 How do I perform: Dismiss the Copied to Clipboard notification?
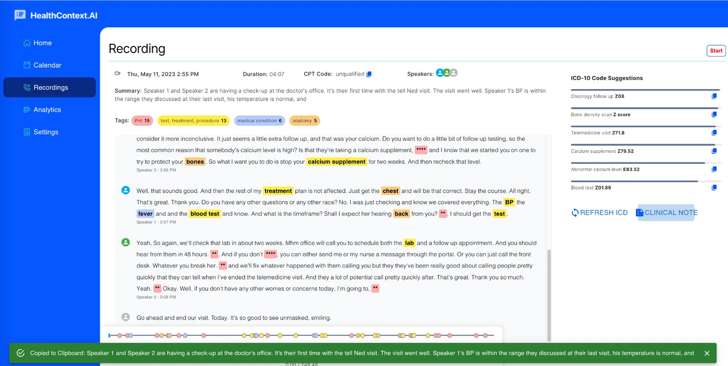pos(707,353)
